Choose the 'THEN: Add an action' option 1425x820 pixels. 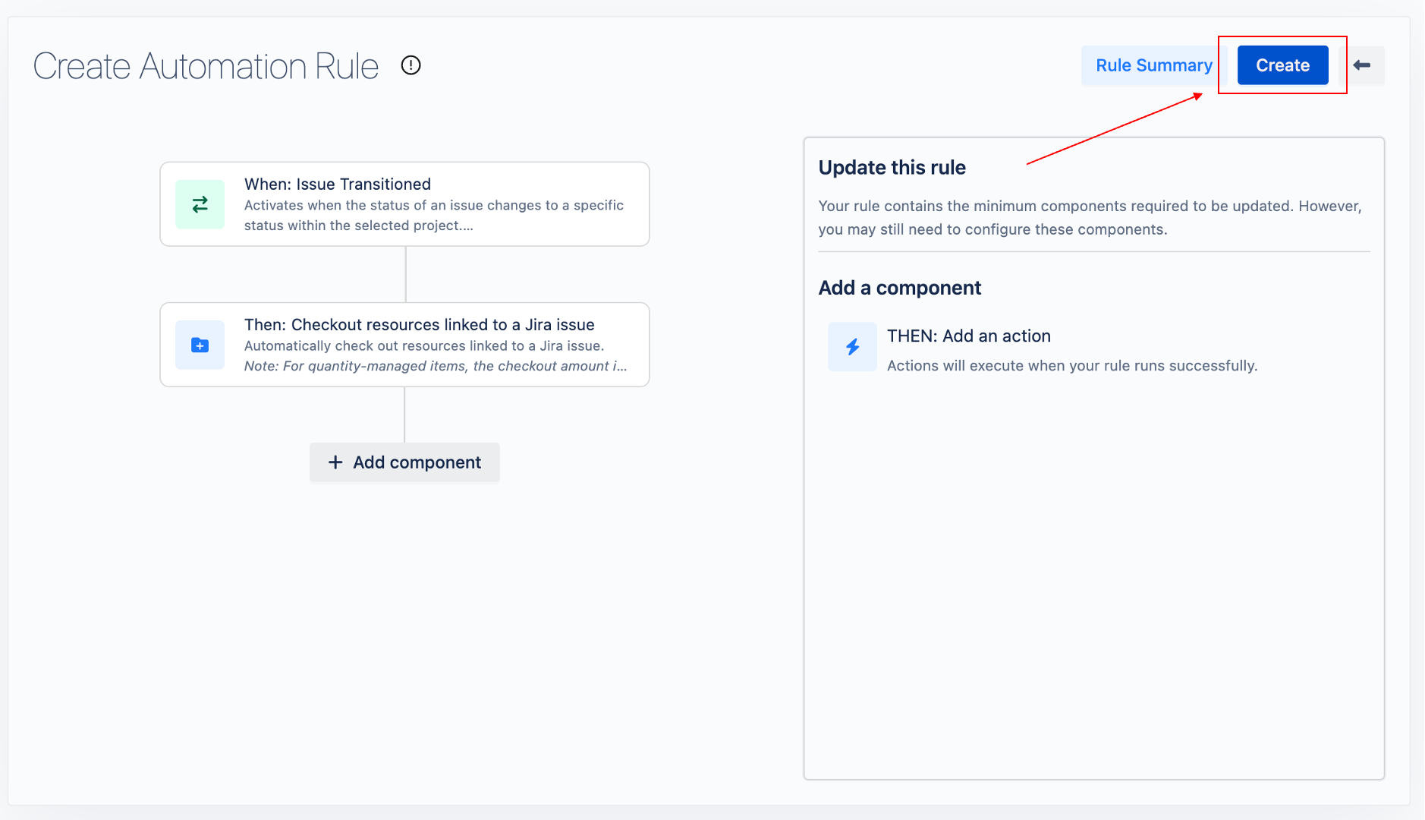968,336
